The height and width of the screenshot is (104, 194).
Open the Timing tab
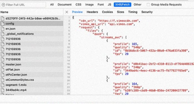pos(133,12)
